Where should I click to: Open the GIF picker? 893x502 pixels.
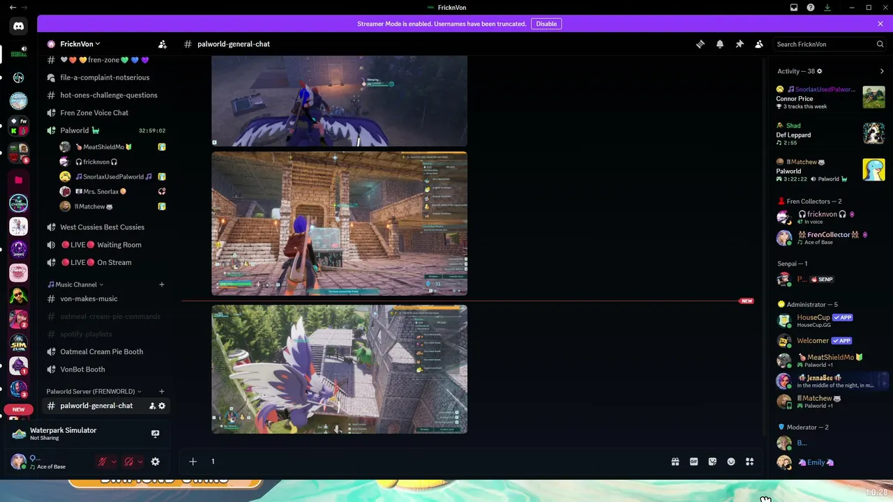pyautogui.click(x=694, y=462)
